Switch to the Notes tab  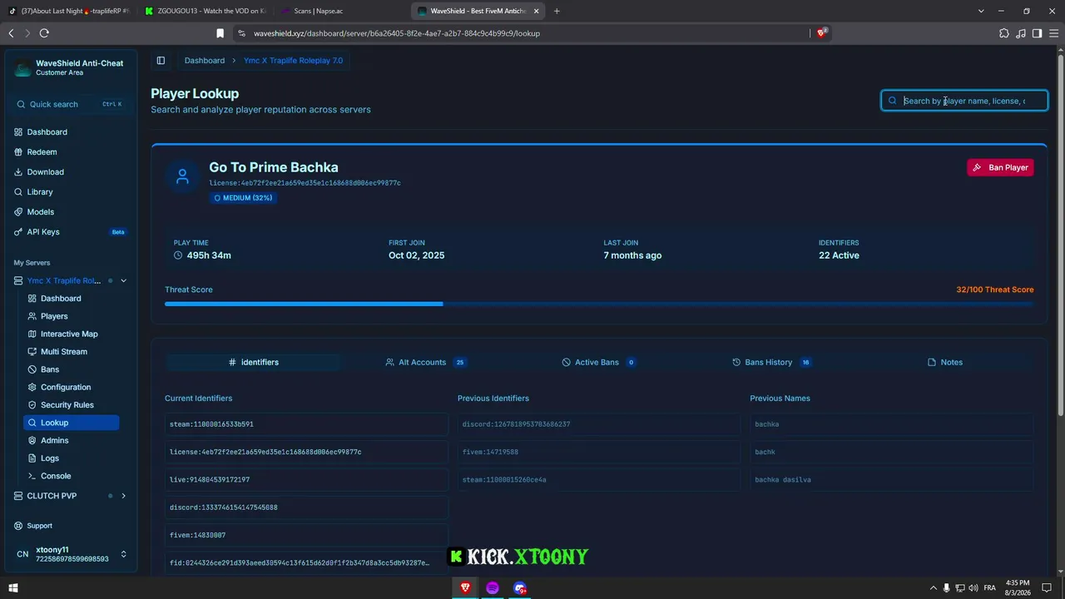tap(944, 363)
